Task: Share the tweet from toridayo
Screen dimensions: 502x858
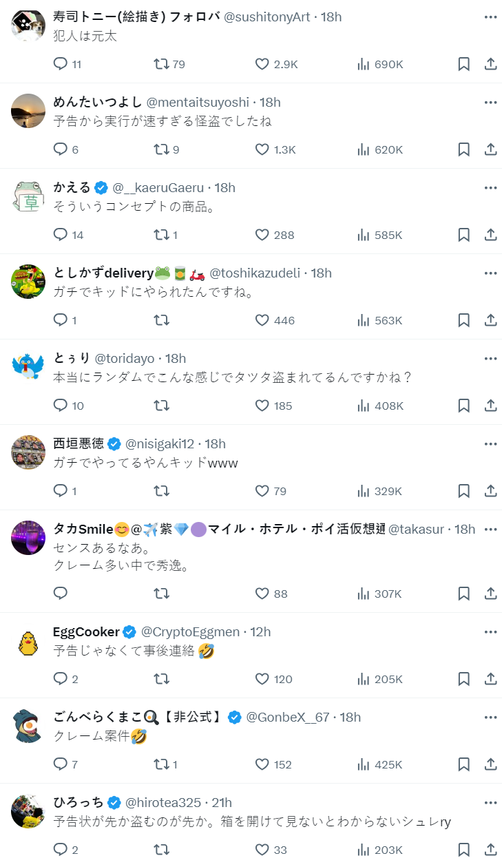Action: [x=490, y=406]
